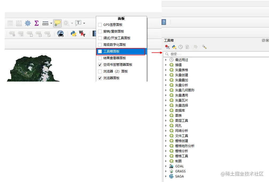Screen dimensions: 269x182
Task: Uncheck the 空间书签管理器面板 checkbox
Action: click(100, 65)
